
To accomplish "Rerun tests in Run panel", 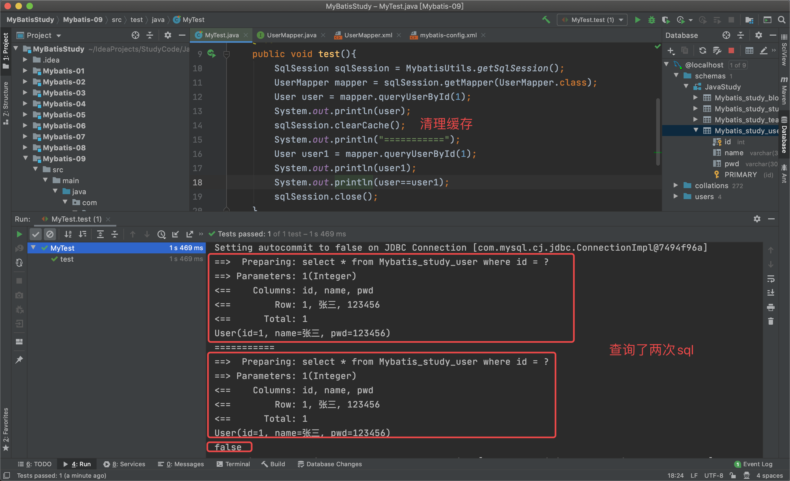I will click(x=19, y=234).
